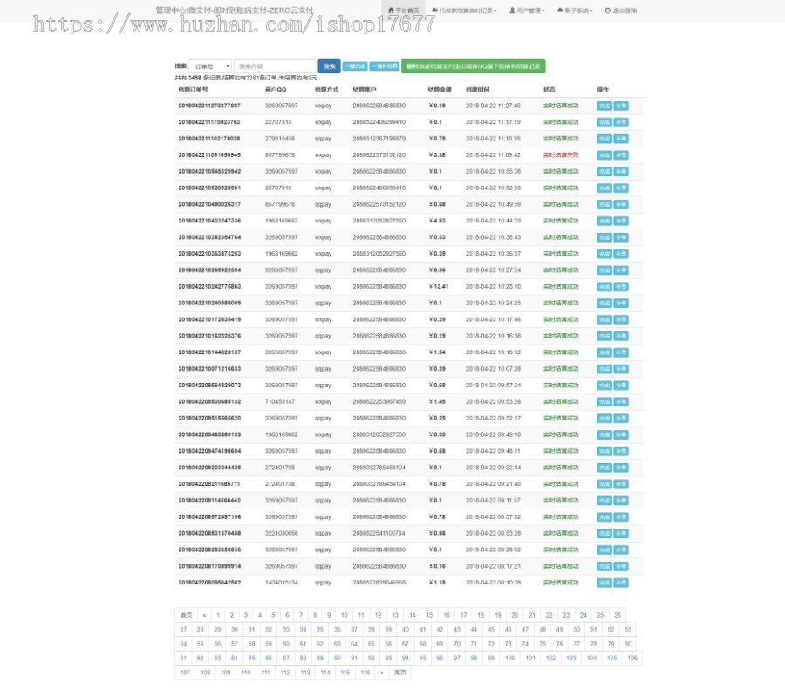This screenshot has width=785, height=690.
Task: Click the teal button left of the green button
Action: (x=385, y=66)
